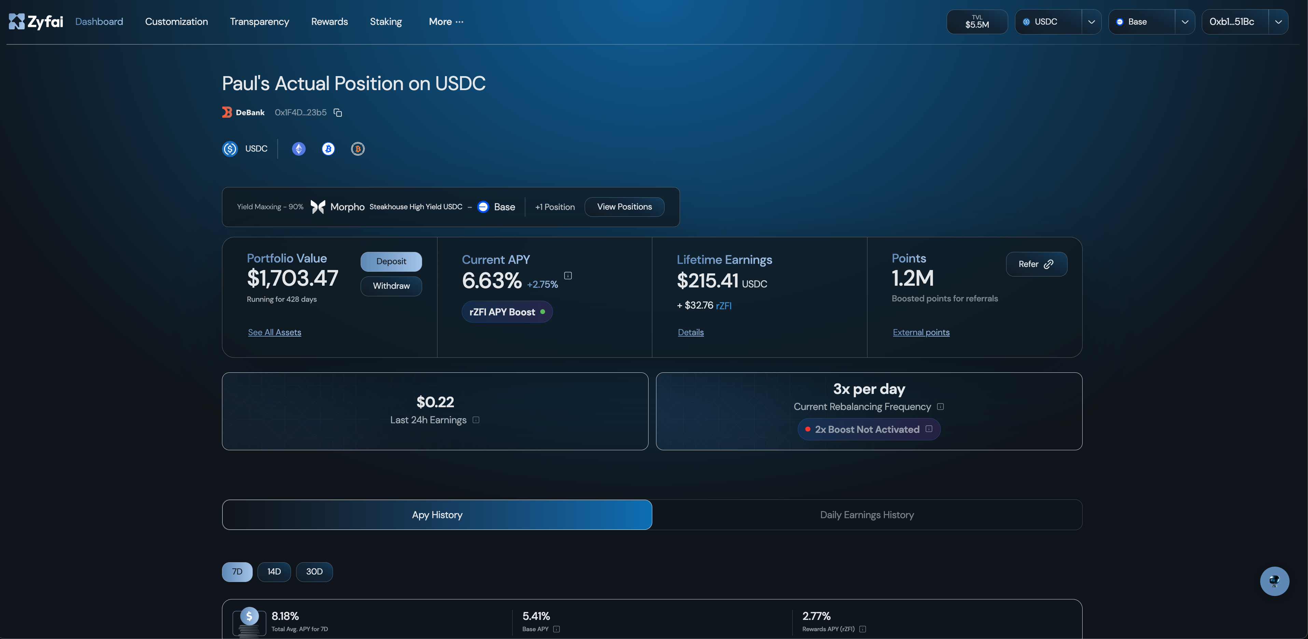Open the Current APY info icon
Viewport: 1308px width, 639px height.
(568, 275)
